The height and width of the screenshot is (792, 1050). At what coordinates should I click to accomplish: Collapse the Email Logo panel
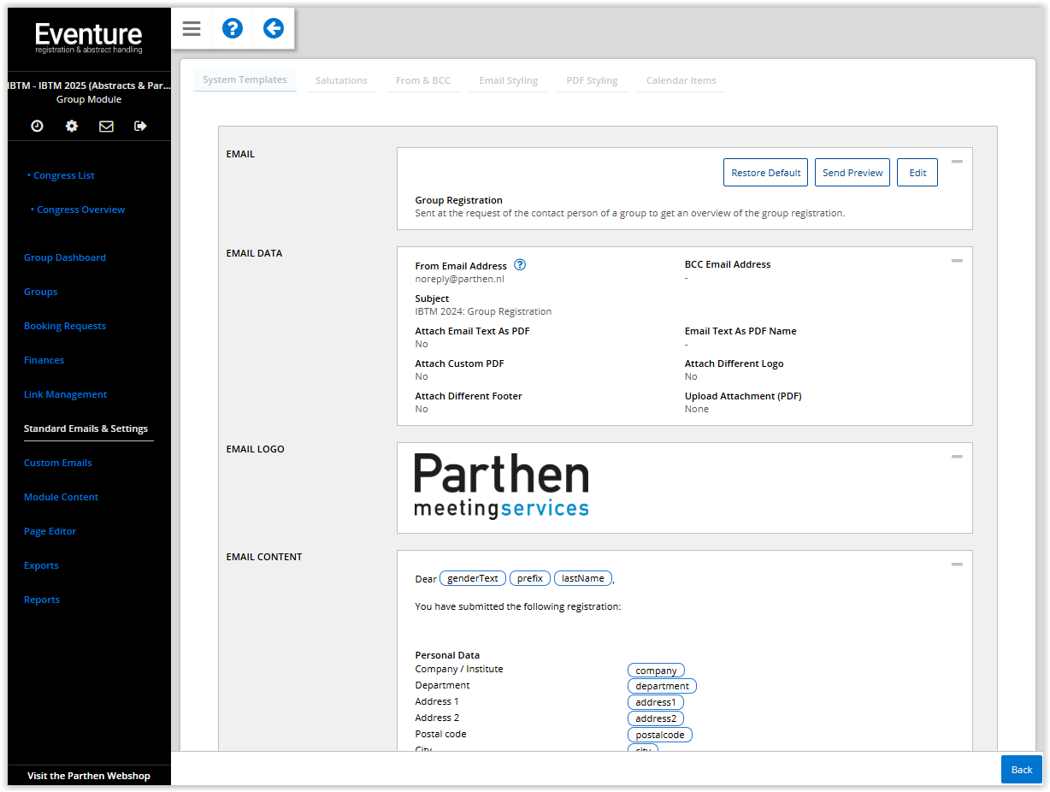(x=957, y=457)
